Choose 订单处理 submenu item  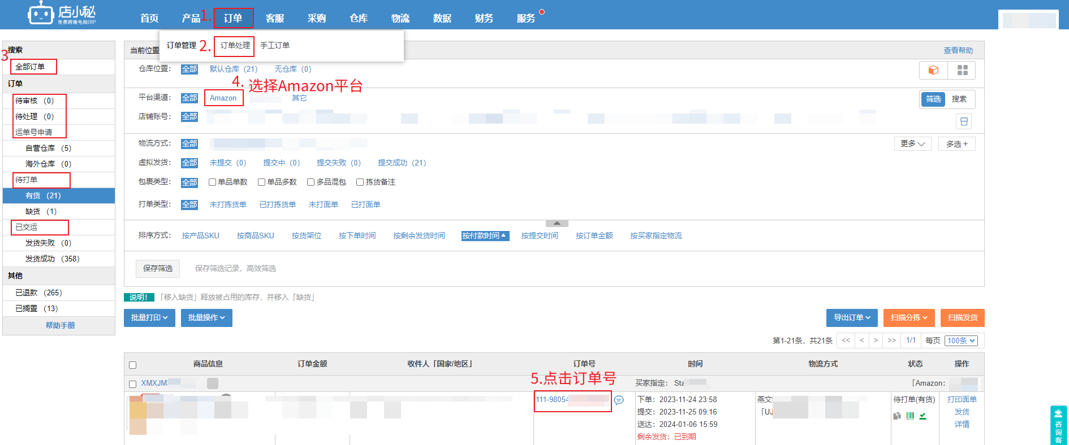(x=235, y=46)
